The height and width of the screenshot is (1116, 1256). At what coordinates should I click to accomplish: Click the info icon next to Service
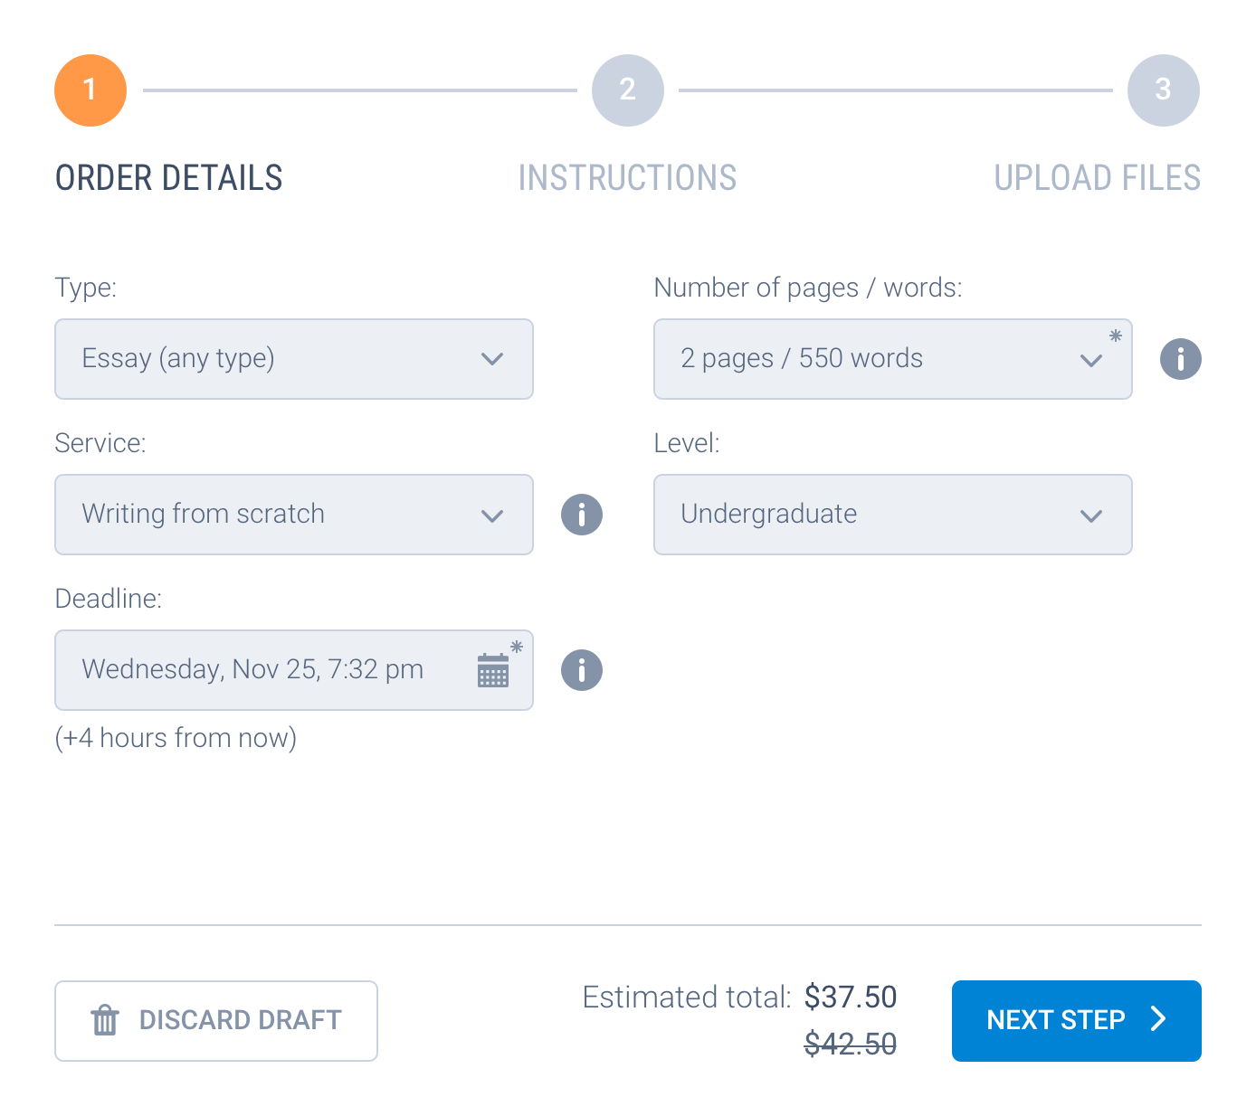pyautogui.click(x=582, y=515)
